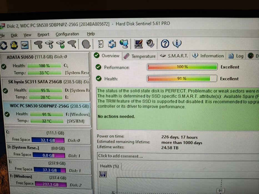The width and height of the screenshot is (259, 194).
Task: Click the speaker sound toolbar icon
Action: click(x=150, y=44)
